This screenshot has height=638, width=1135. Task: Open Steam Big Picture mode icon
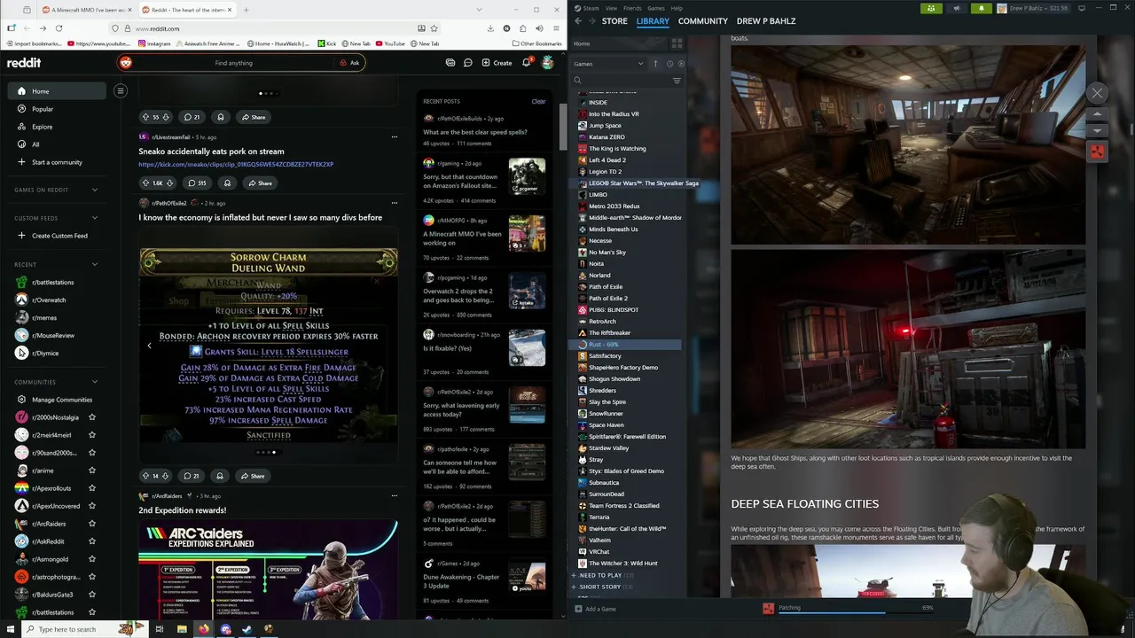pos(1081,8)
